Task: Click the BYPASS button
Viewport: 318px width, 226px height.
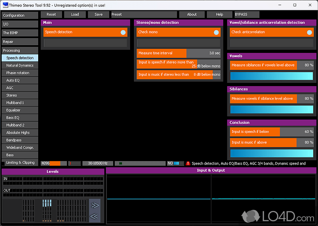Action: click(x=247, y=14)
